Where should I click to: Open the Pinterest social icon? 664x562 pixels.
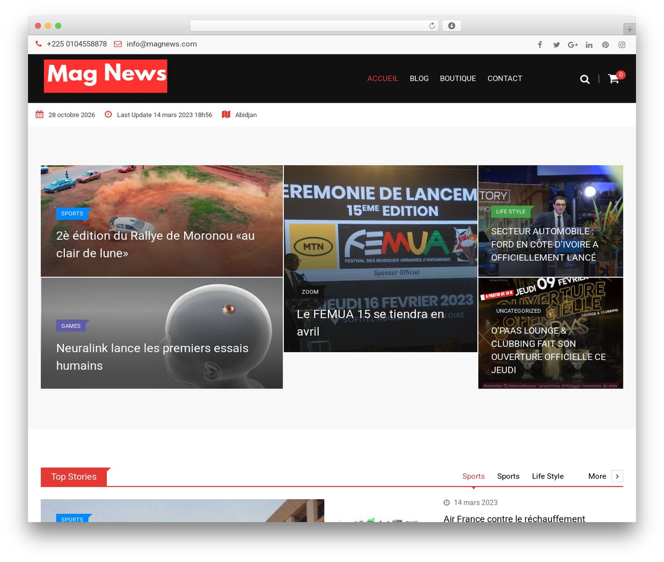click(605, 45)
